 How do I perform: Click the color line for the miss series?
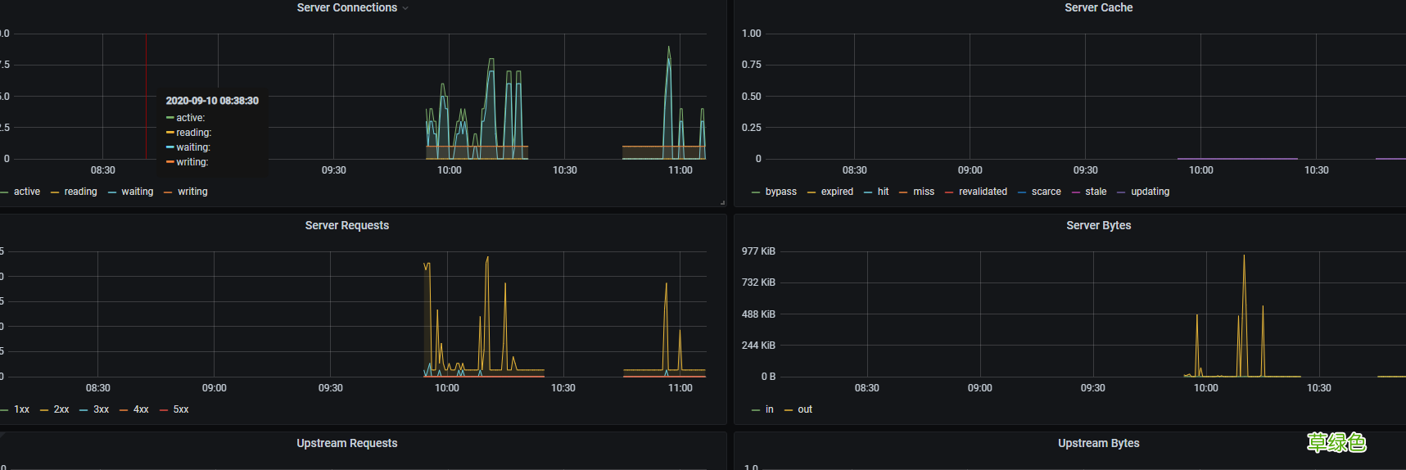pyautogui.click(x=903, y=192)
